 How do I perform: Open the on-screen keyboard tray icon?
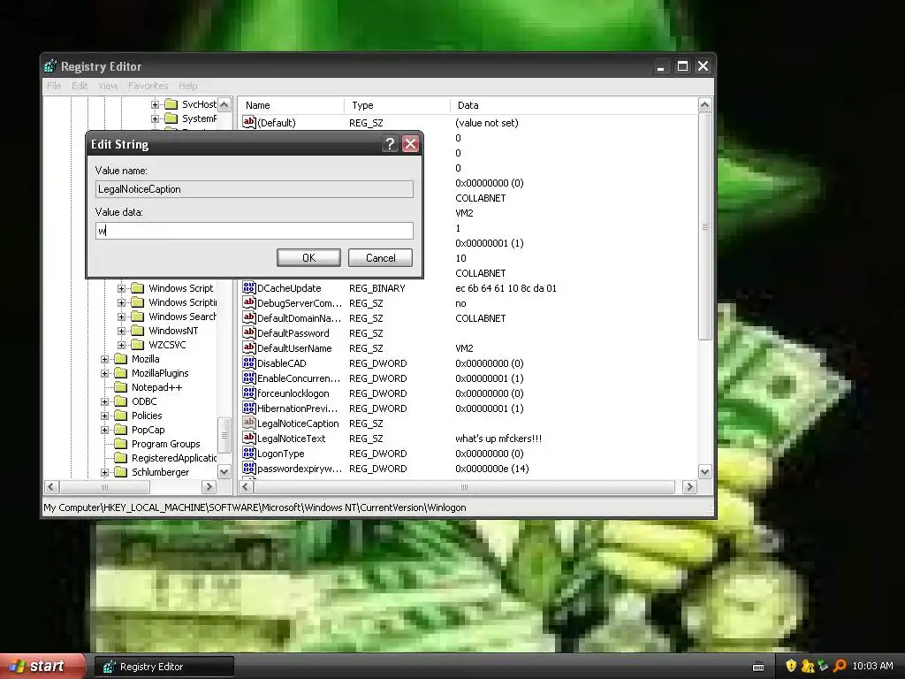758,667
